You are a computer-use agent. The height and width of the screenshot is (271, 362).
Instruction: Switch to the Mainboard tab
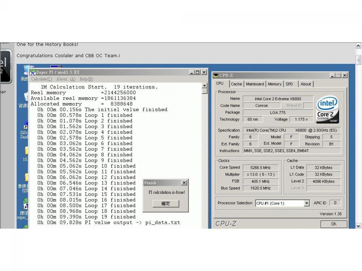[255, 84]
